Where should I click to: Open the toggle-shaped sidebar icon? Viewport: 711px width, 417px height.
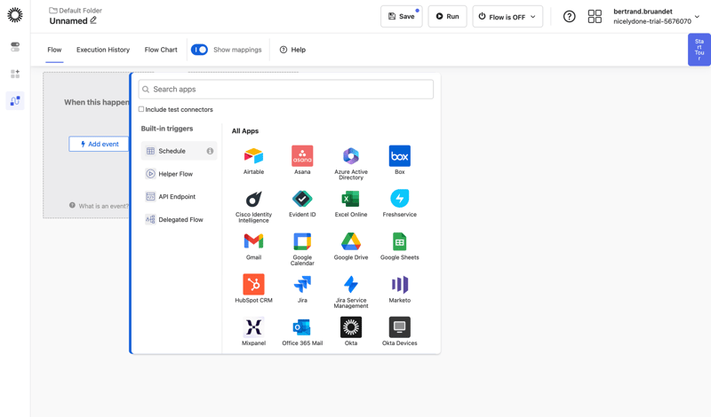(x=15, y=47)
